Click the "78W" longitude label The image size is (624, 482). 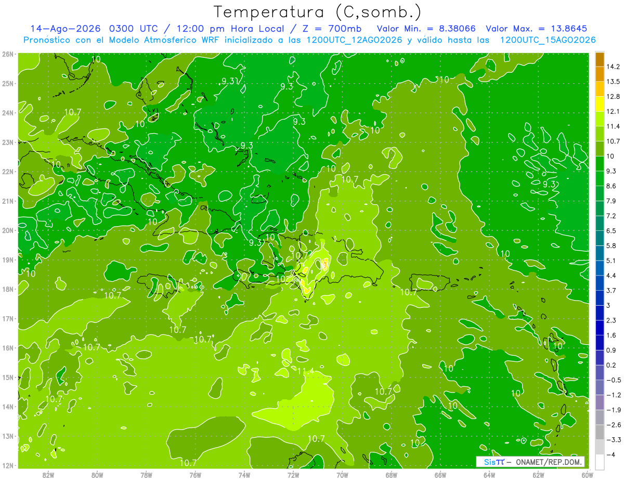[147, 475]
